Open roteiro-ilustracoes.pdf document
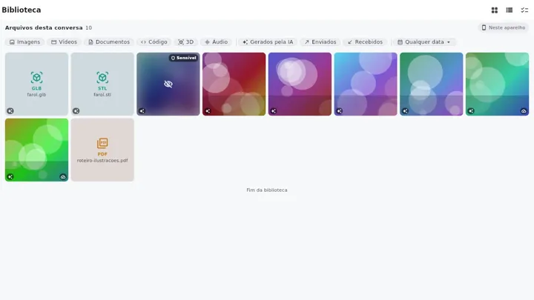 [102, 150]
